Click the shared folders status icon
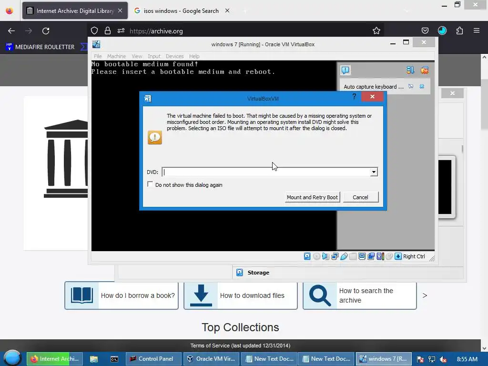The image size is (488, 366). [x=353, y=256]
